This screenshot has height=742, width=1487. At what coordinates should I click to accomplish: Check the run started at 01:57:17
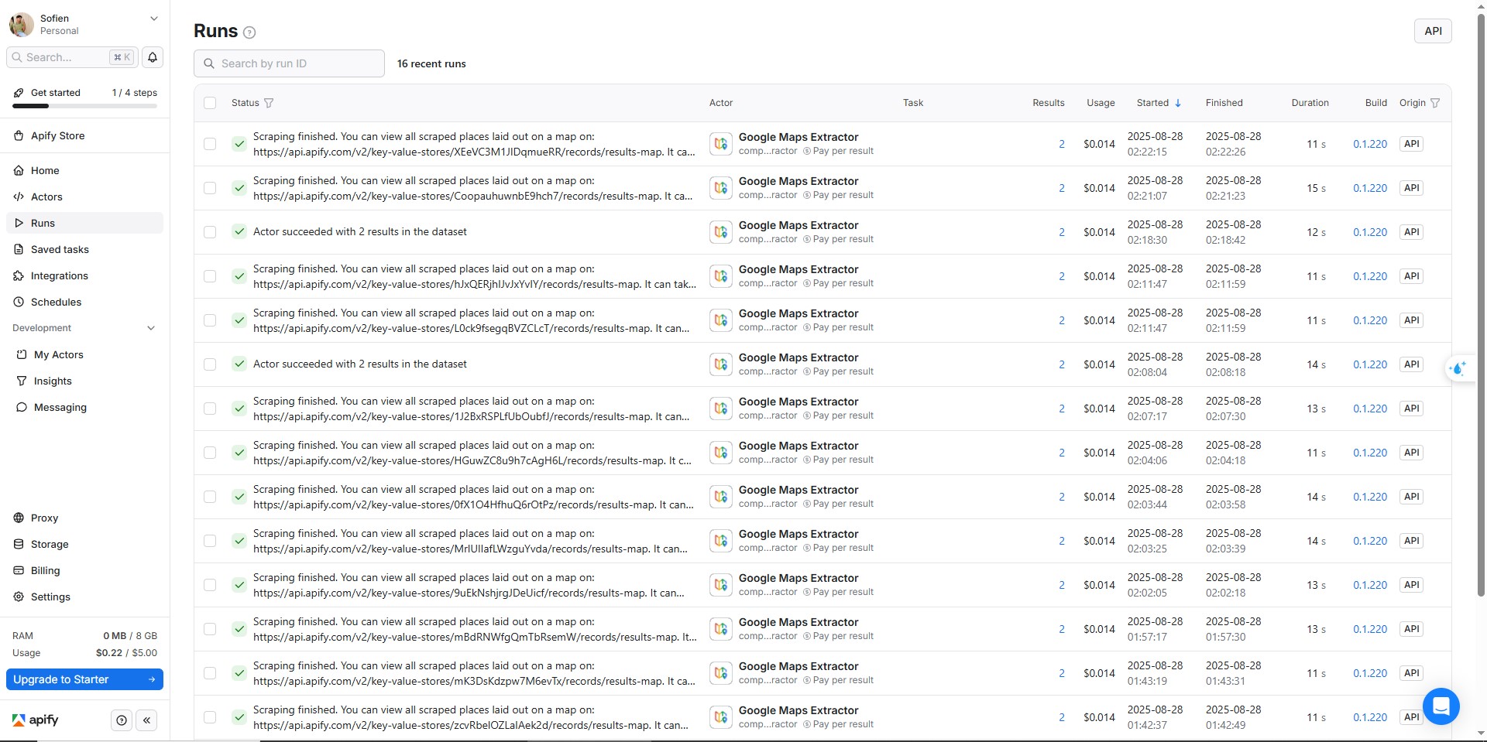click(210, 629)
